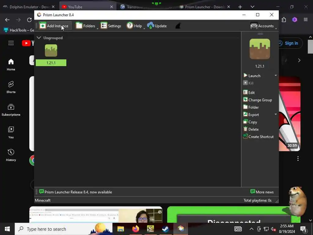Open the You section in YouTube sidebar
Screen dimensions: 313x235
[11, 133]
